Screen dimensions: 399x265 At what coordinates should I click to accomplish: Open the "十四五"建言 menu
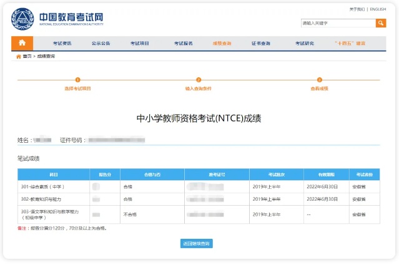pos(350,44)
